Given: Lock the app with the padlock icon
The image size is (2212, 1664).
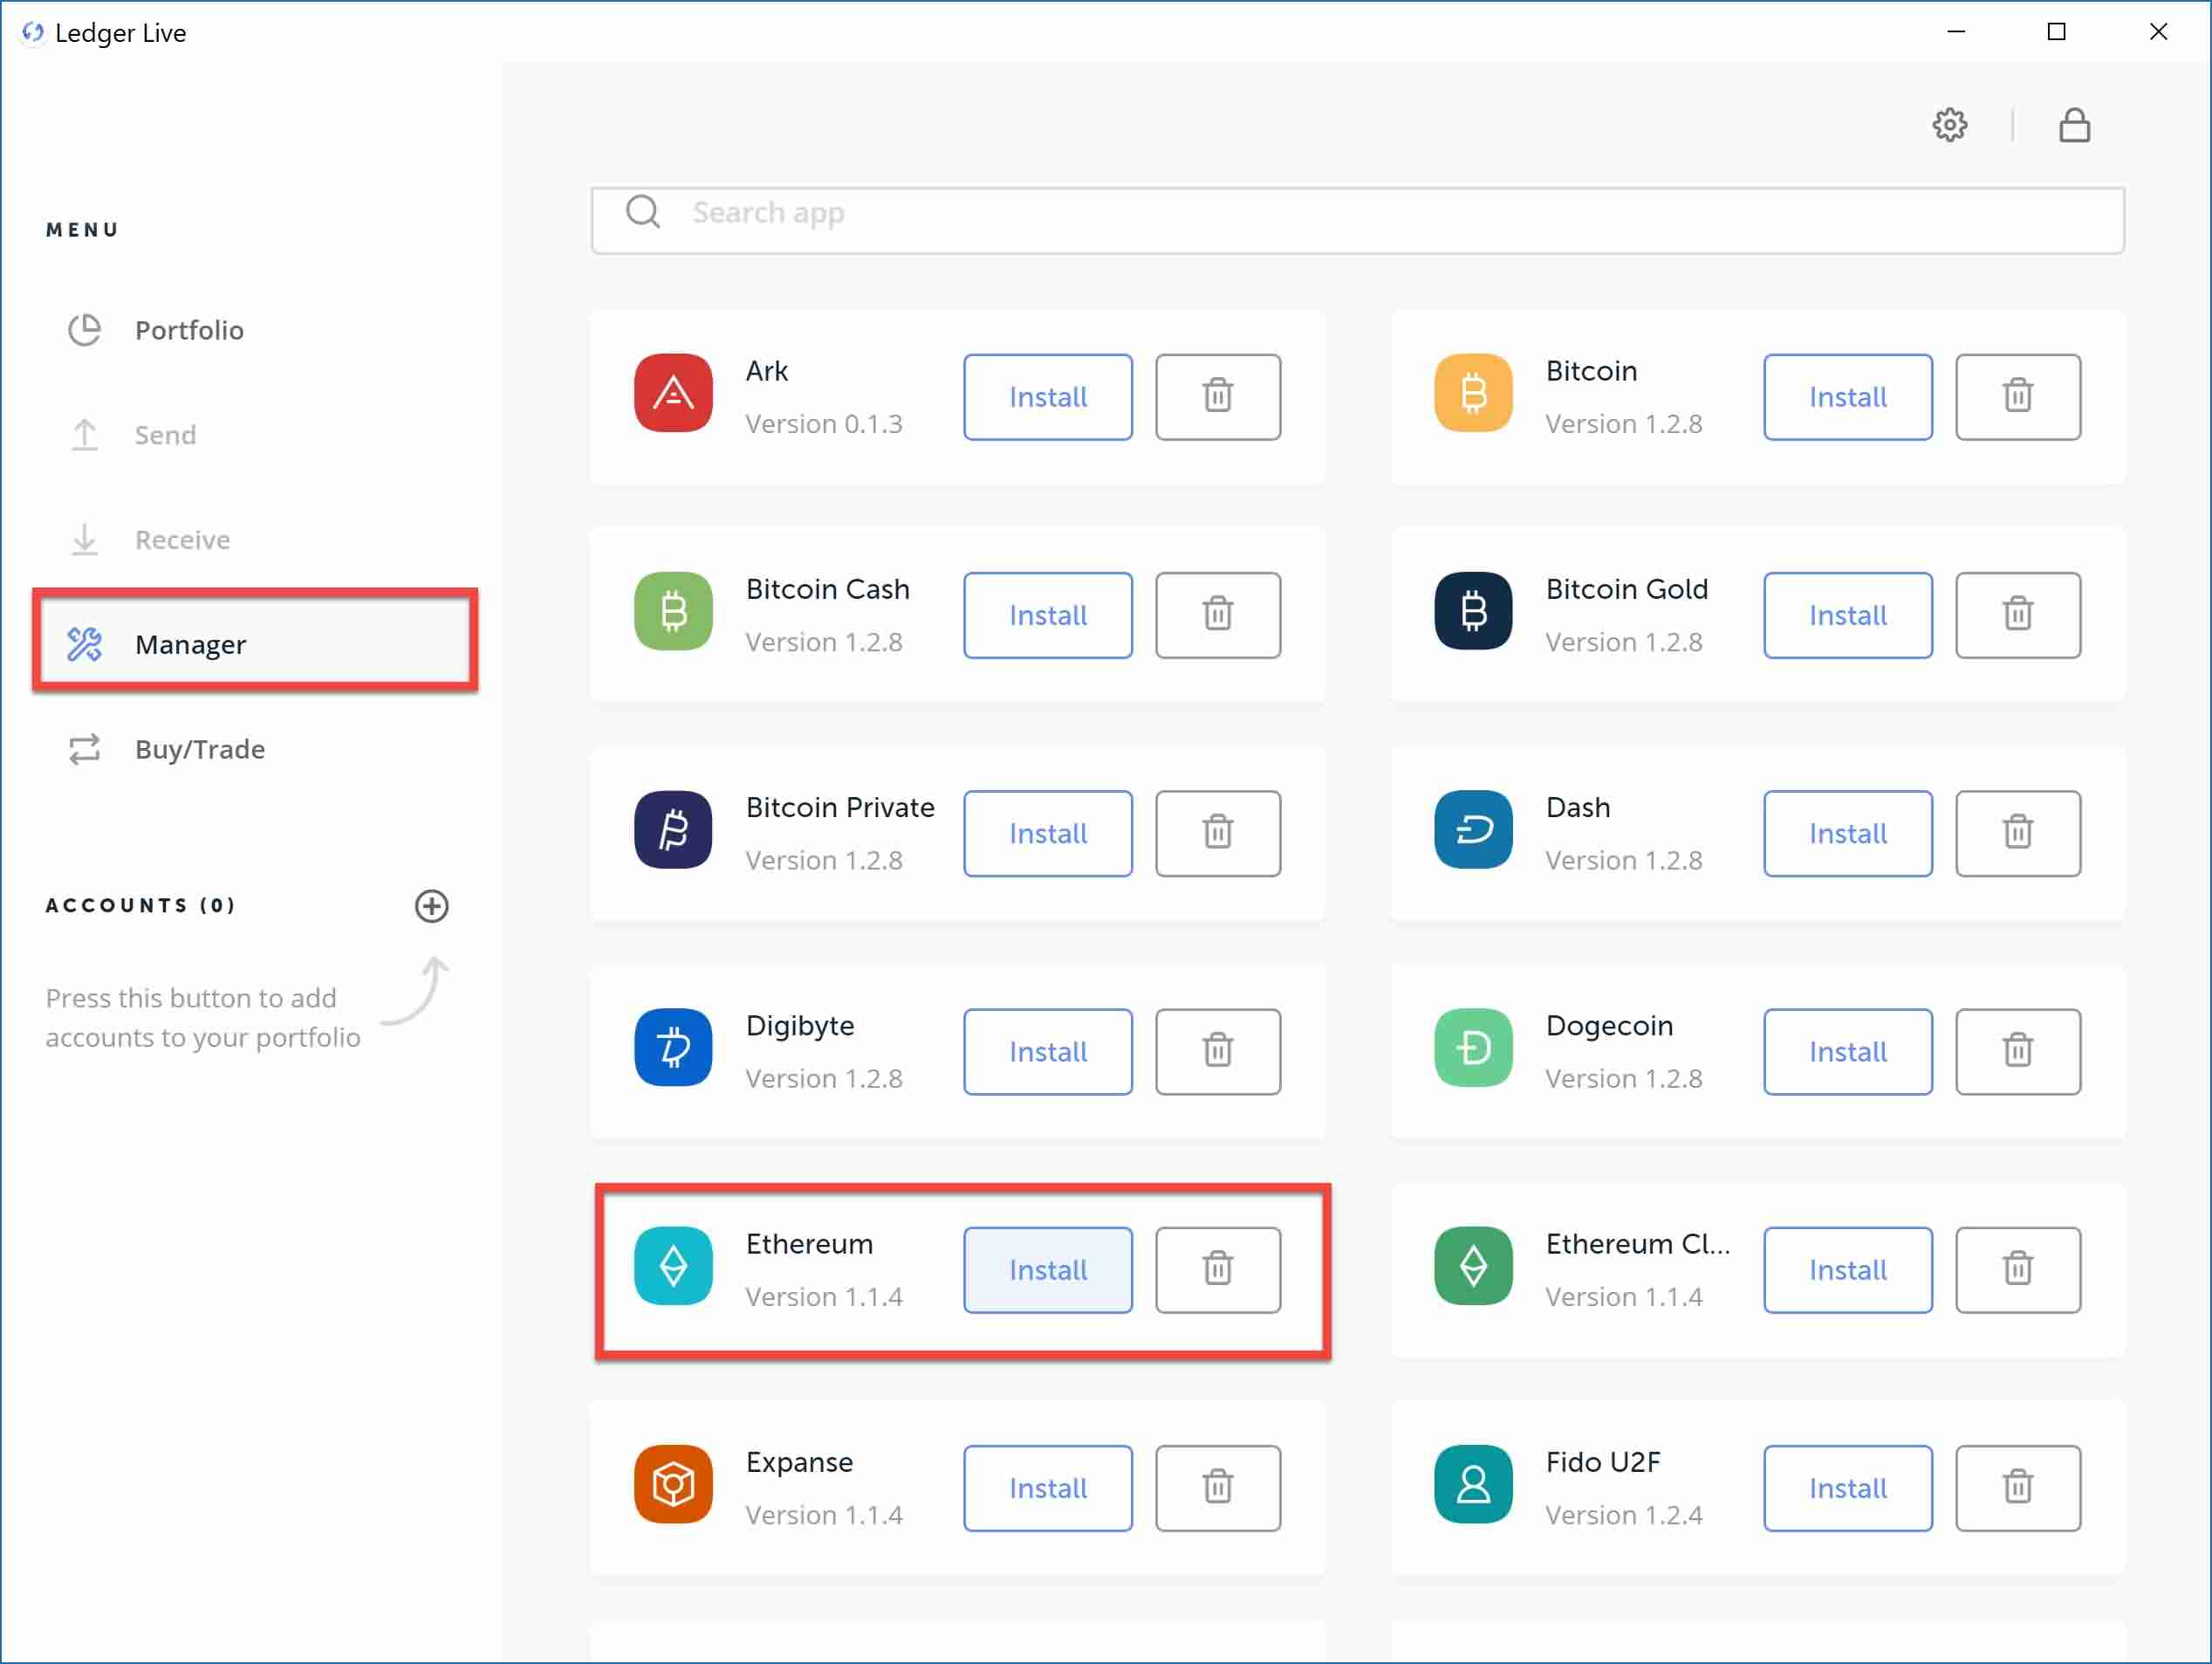Looking at the screenshot, I should (x=2074, y=125).
